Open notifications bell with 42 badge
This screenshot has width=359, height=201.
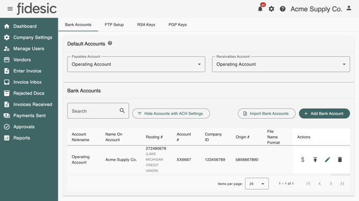(x=260, y=9)
